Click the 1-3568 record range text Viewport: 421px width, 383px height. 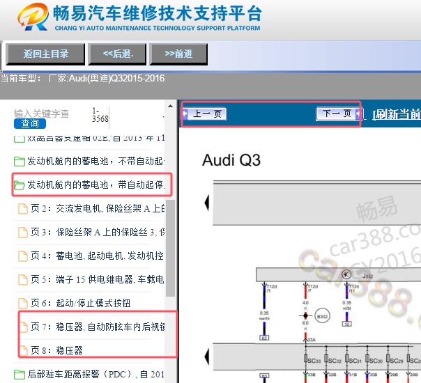[100, 115]
